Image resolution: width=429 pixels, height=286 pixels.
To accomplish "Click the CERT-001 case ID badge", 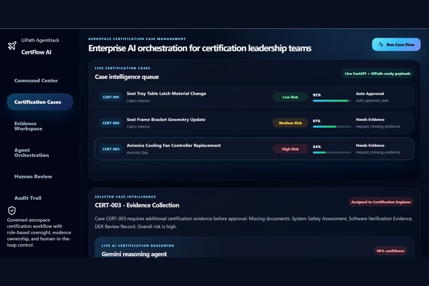I will 111,97.
